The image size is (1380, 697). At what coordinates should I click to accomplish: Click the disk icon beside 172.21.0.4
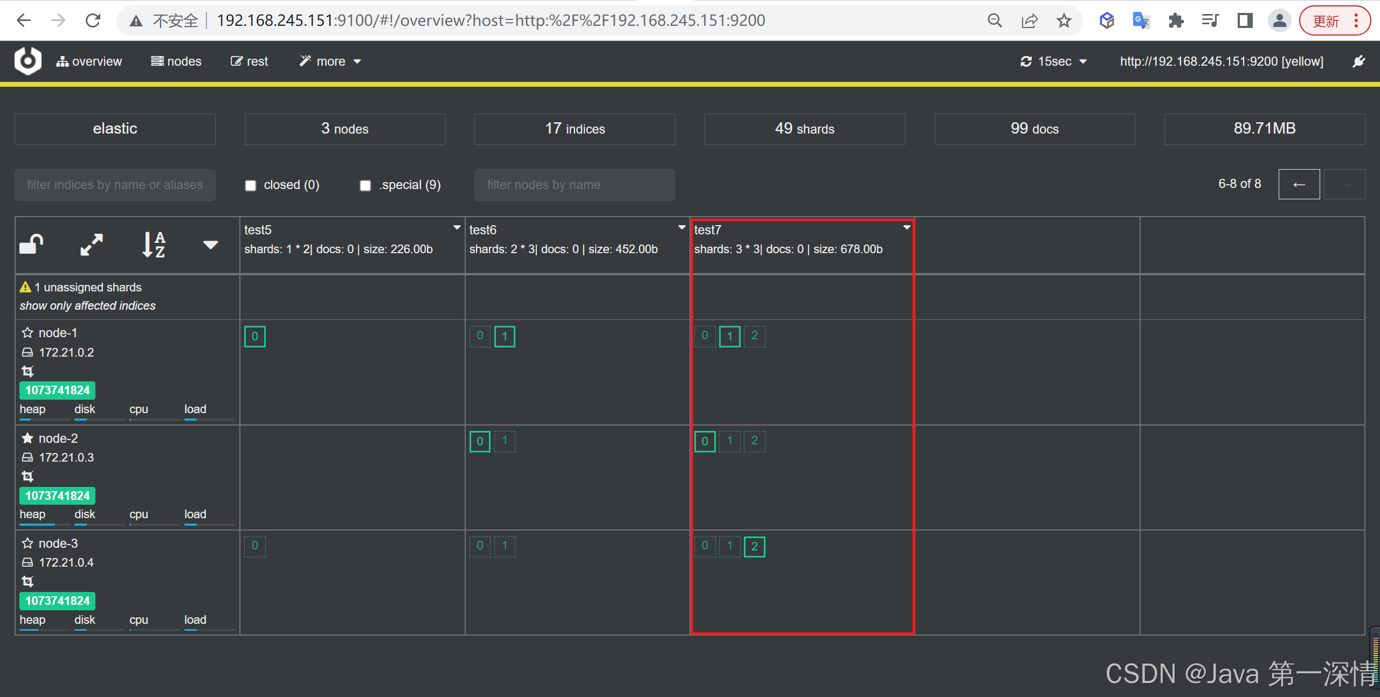(x=27, y=562)
